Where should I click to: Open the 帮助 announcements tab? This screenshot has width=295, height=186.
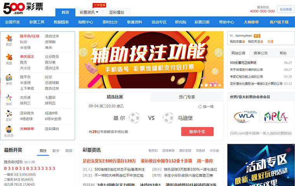(283, 53)
